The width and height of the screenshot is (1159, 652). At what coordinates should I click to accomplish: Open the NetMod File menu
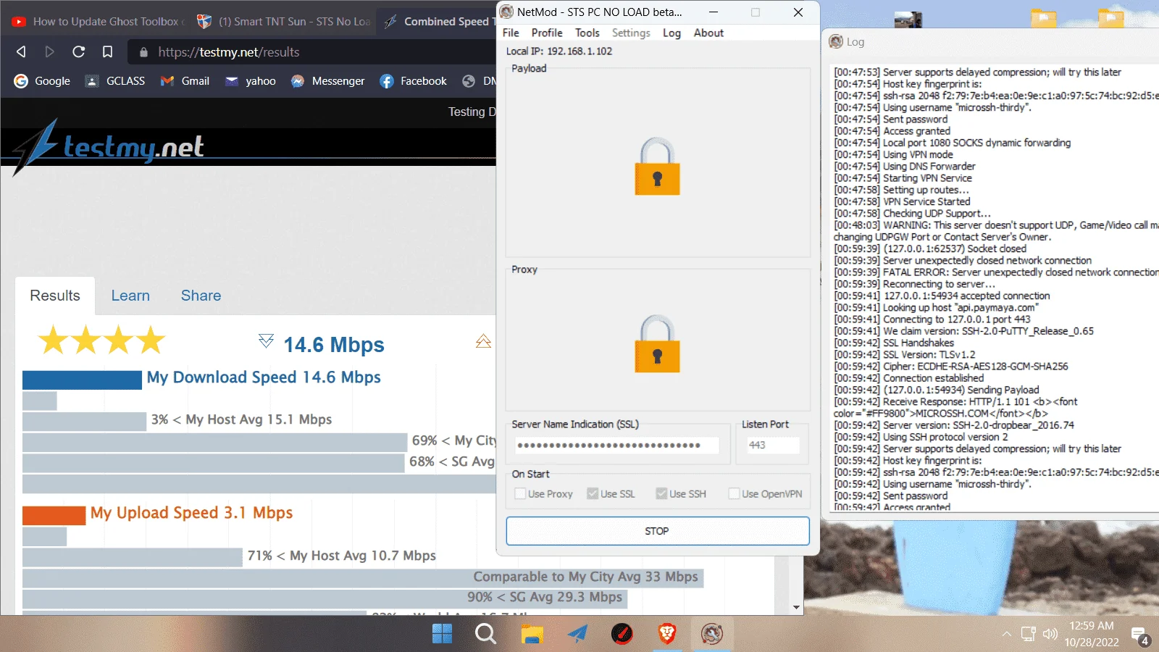(x=511, y=33)
